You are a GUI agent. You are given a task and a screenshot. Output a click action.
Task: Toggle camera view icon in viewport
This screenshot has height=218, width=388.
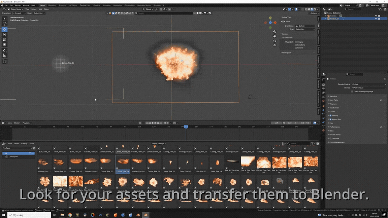tap(274, 41)
